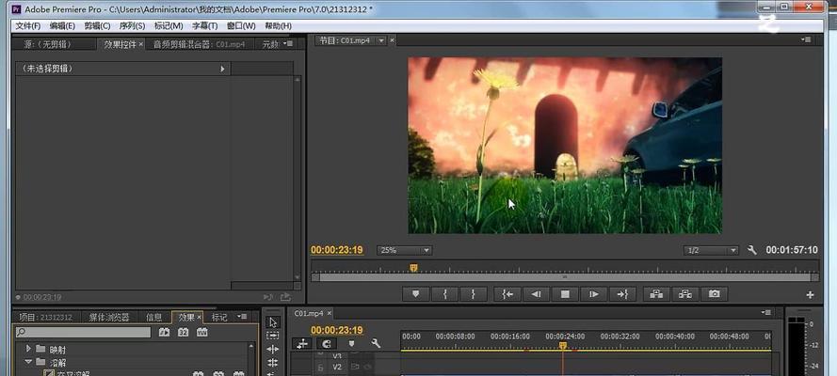
Task: Close the 效果控件 tab
Action: click(141, 45)
